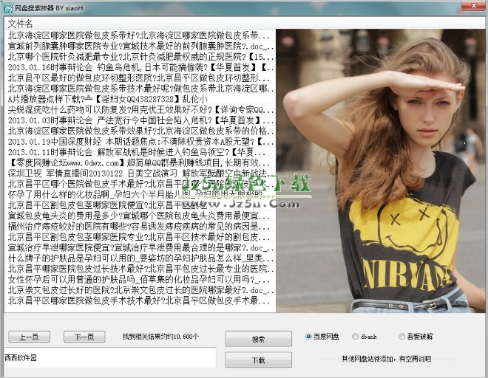Go to next page with 下一页
This screenshot has height=378, width=488.
point(84,337)
